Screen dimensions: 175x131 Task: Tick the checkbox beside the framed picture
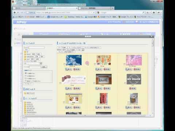point(94,83)
